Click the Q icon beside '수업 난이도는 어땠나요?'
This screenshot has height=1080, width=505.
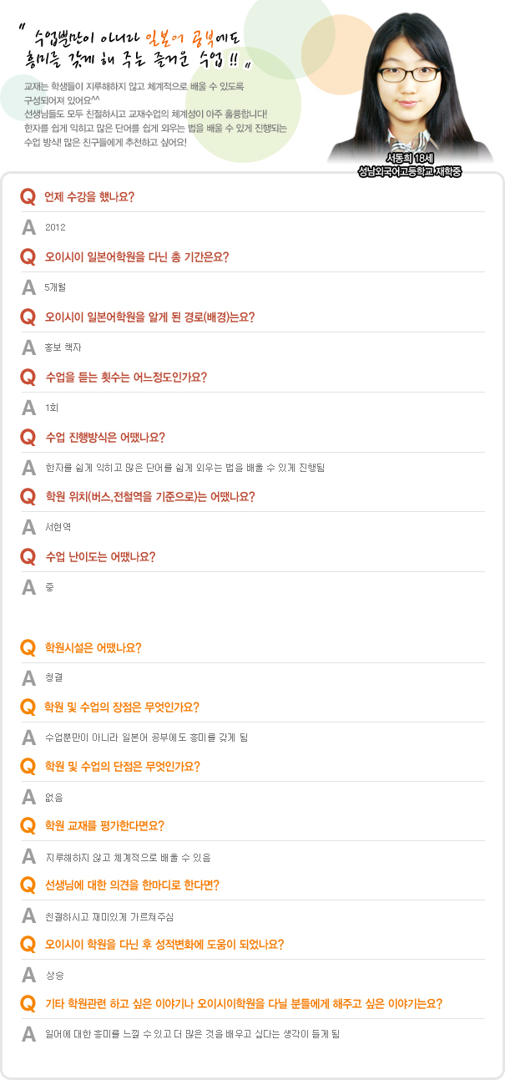(x=28, y=556)
